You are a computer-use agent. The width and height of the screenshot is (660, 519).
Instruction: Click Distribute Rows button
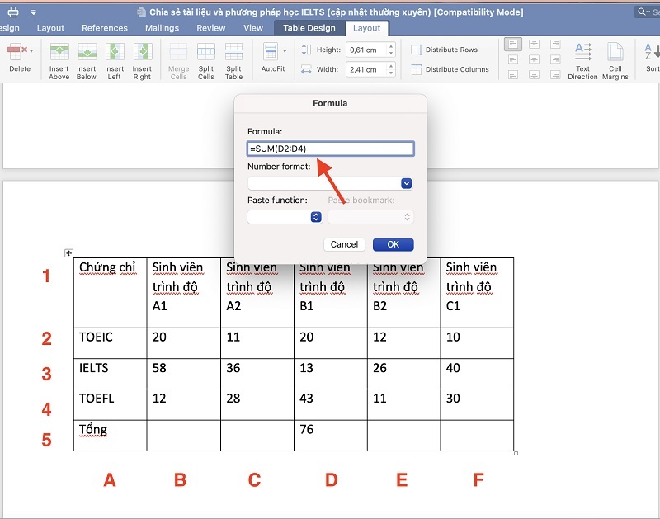point(450,50)
